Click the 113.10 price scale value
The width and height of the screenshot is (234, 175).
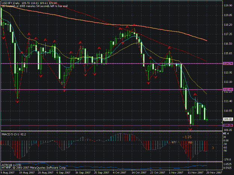pos(228,82)
